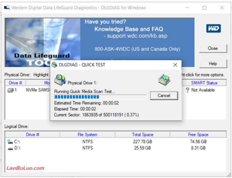The width and height of the screenshot is (232, 178).
Task: Select the C:\ logical drive icon
Action: [x=10, y=142]
